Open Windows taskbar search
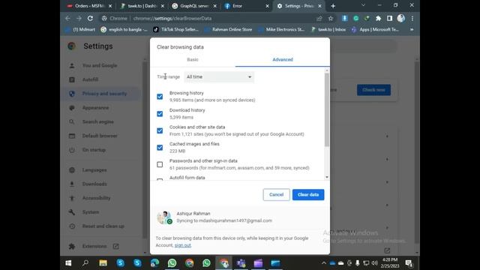This screenshot has height=270, width=480. (85, 263)
